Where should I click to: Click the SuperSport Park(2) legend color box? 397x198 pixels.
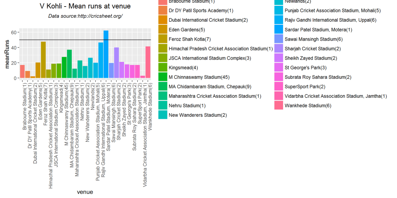coord(279,87)
